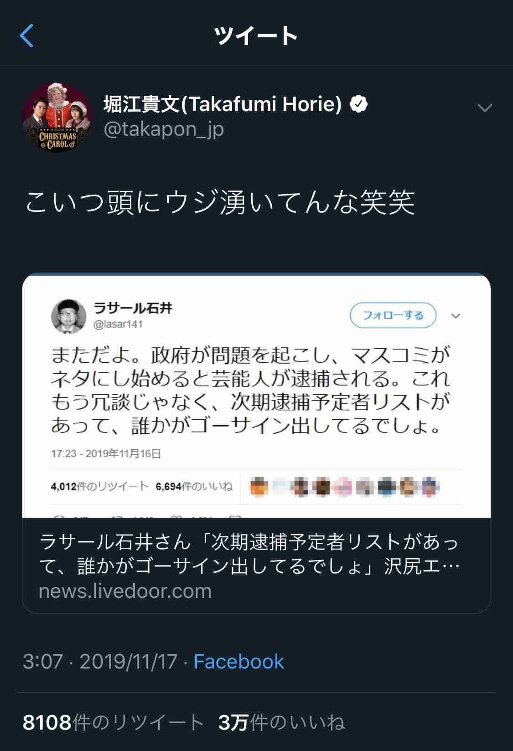The height and width of the screenshot is (751, 513).
Task: View the 3万件のいいね list
Action: pos(282,722)
